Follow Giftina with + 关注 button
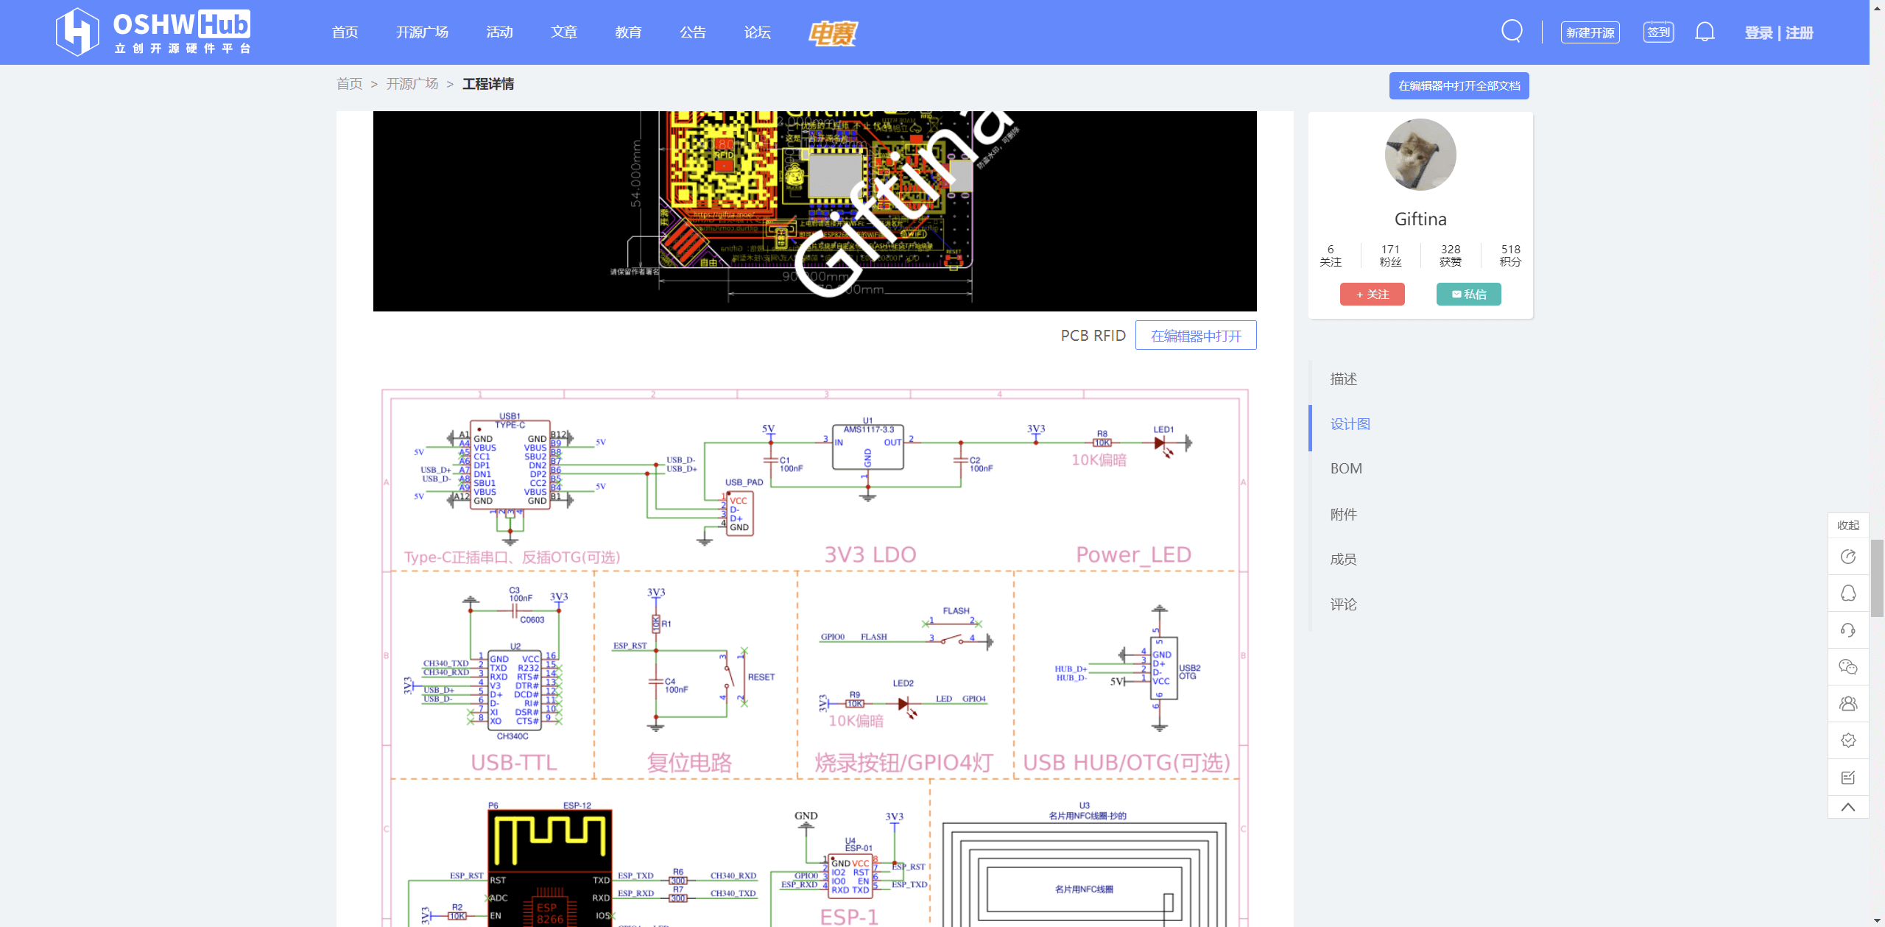The width and height of the screenshot is (1885, 927). tap(1372, 294)
